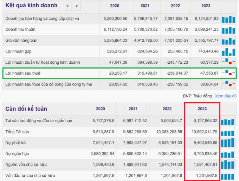Select the 'Doanh thu bán hàng và cung cấp dịch vụ' label
This screenshot has width=239, height=181.
tap(42, 19)
